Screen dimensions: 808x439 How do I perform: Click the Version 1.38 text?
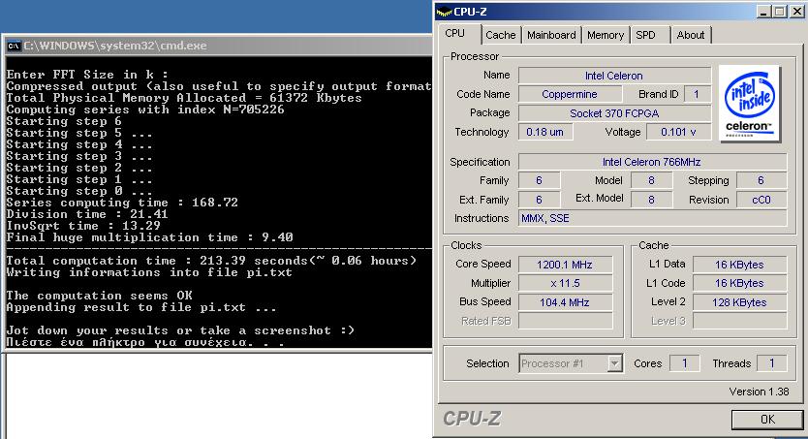click(x=759, y=392)
